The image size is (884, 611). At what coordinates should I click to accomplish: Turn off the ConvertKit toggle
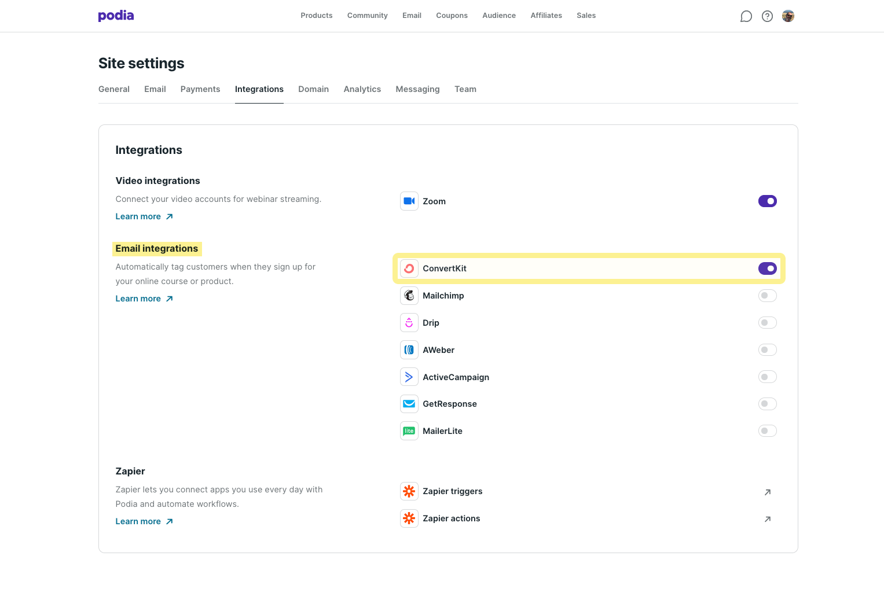pyautogui.click(x=767, y=268)
